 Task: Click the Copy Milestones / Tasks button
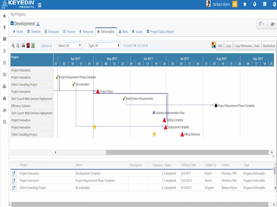click(x=247, y=46)
